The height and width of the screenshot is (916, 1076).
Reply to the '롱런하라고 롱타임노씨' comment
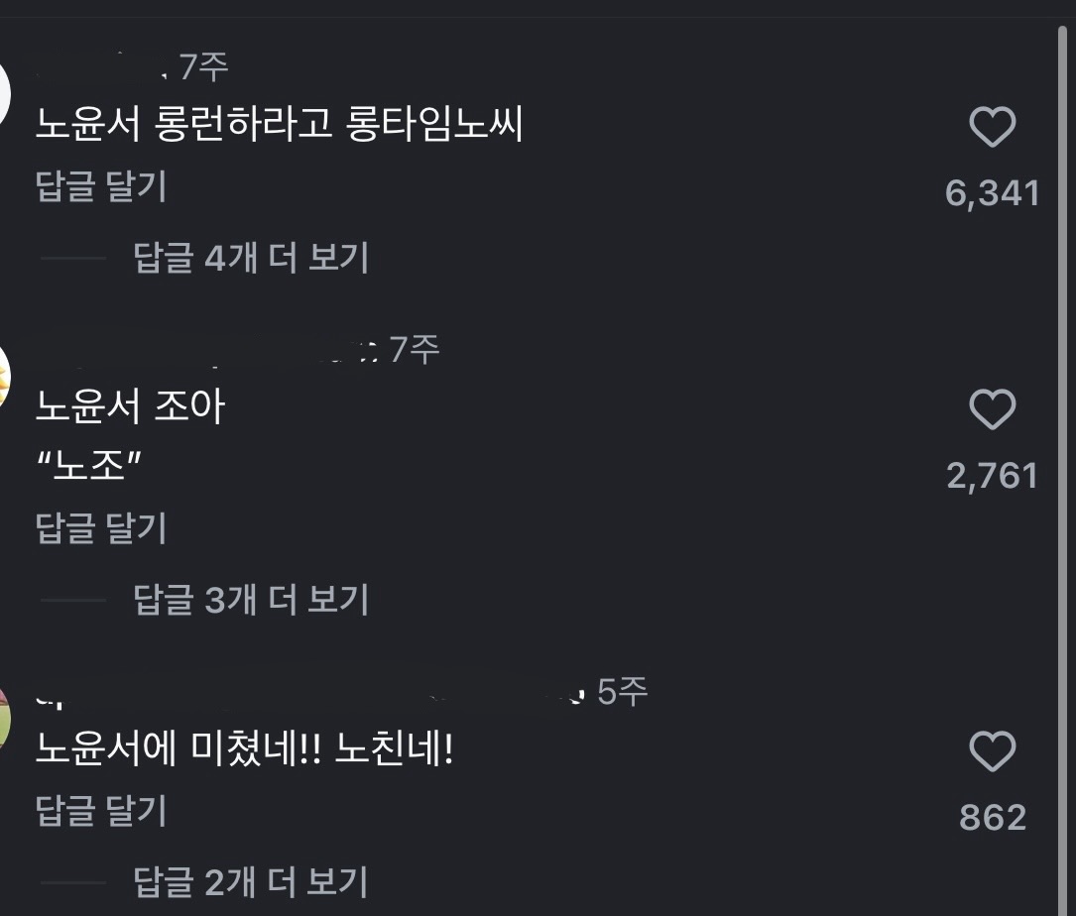pyautogui.click(x=101, y=186)
